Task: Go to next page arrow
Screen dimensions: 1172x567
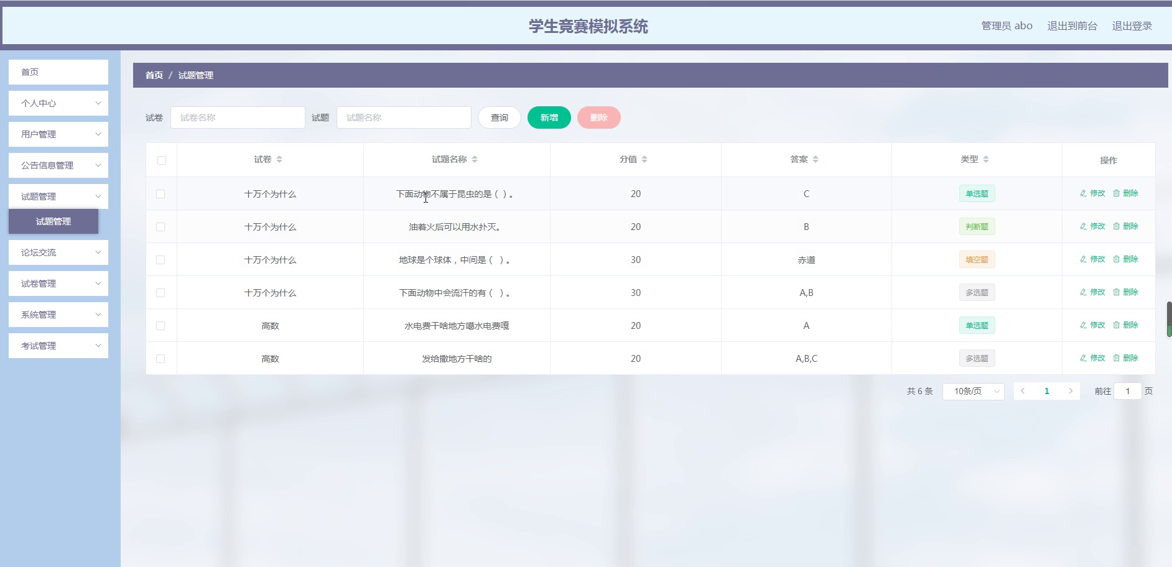Action: pyautogui.click(x=1071, y=391)
